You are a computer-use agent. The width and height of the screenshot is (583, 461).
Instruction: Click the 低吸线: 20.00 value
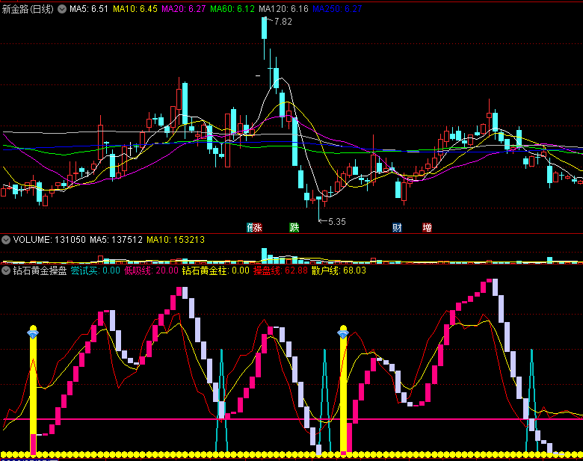pyautogui.click(x=151, y=270)
